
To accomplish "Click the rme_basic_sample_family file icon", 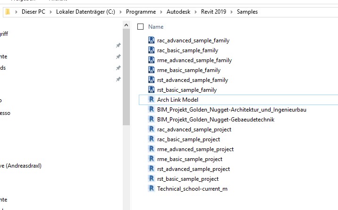I will [152, 70].
